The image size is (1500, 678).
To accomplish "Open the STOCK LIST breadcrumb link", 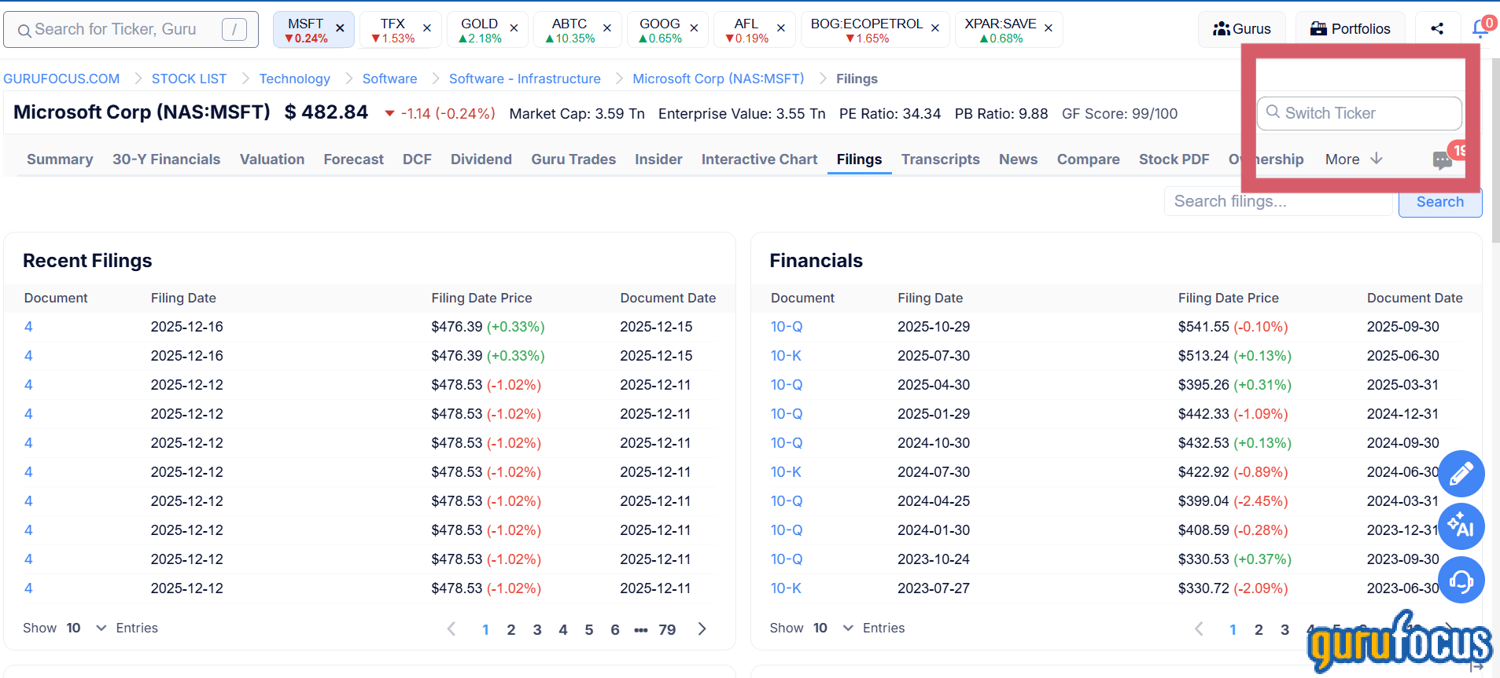I will (x=189, y=79).
